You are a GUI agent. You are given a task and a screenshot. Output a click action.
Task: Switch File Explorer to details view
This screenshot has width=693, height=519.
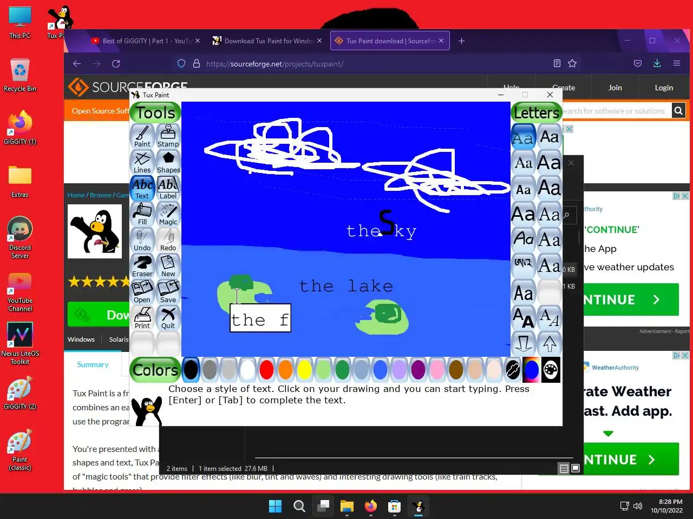point(564,468)
